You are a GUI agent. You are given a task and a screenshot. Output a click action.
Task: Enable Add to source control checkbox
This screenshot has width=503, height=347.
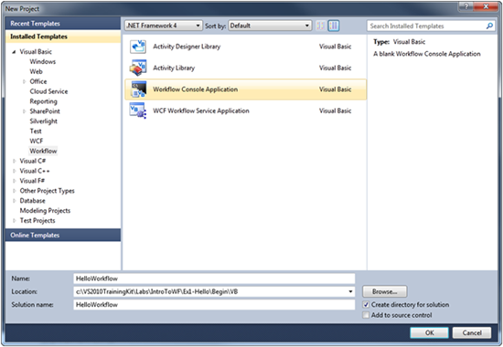pos(366,315)
